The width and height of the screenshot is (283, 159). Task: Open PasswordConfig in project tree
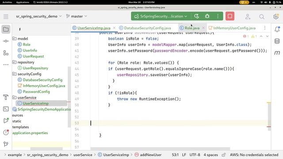[36, 91]
